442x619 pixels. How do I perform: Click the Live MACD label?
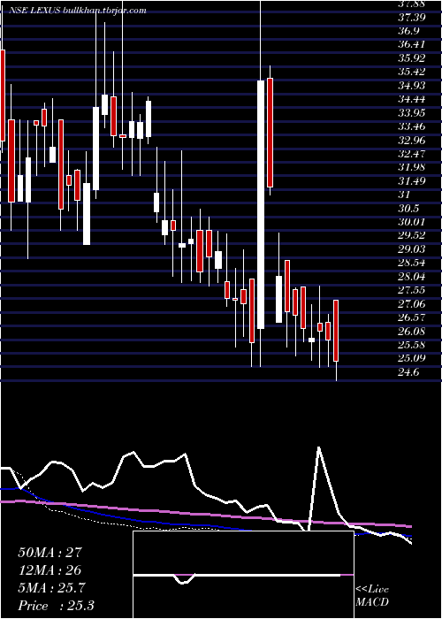tap(372, 596)
